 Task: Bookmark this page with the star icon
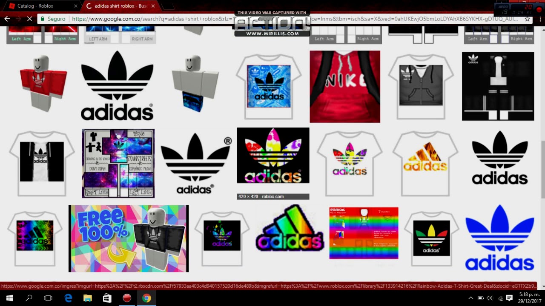click(527, 19)
